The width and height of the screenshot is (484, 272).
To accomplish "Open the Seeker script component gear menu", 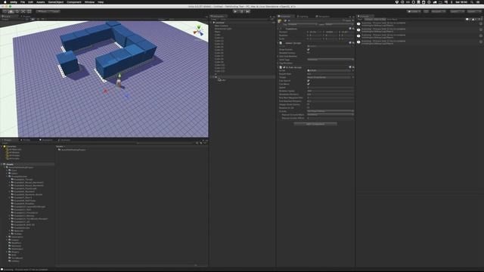I will click(353, 43).
